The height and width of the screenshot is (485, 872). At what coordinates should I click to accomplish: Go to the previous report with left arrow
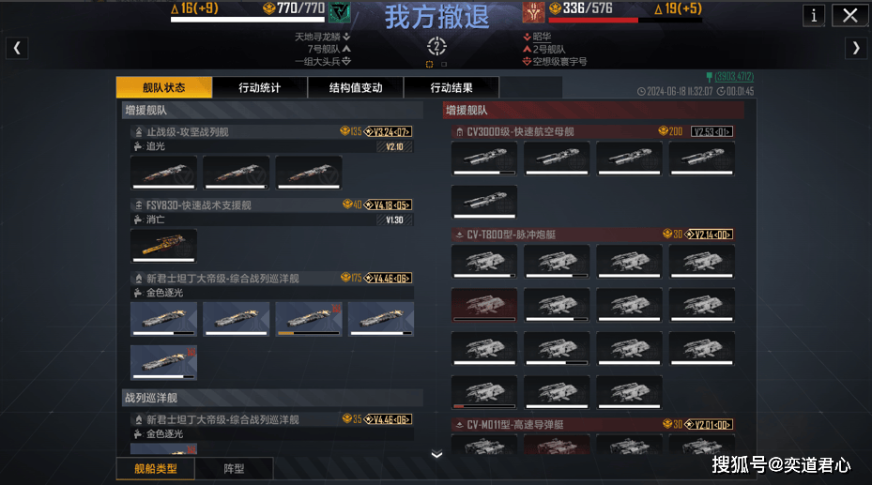click(17, 49)
